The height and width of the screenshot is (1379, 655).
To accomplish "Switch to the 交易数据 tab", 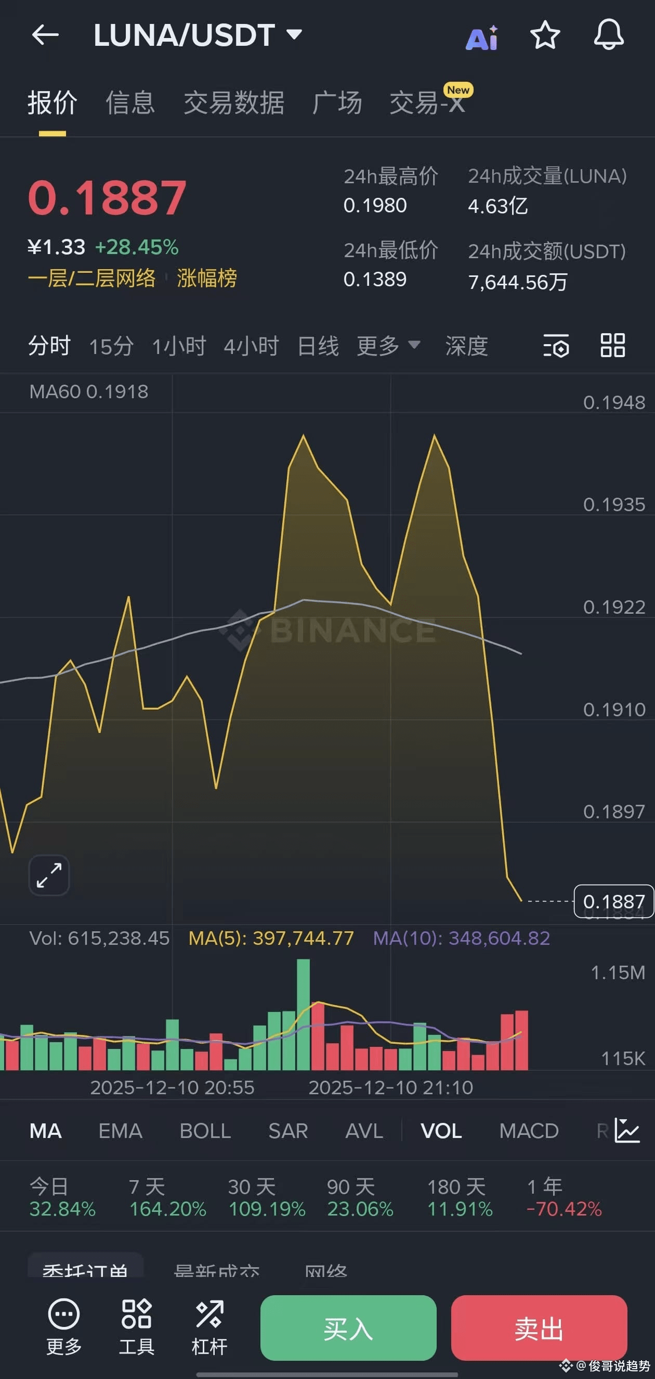I will click(233, 102).
